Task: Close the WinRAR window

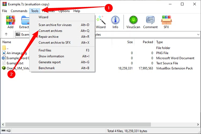Action: [195, 4]
